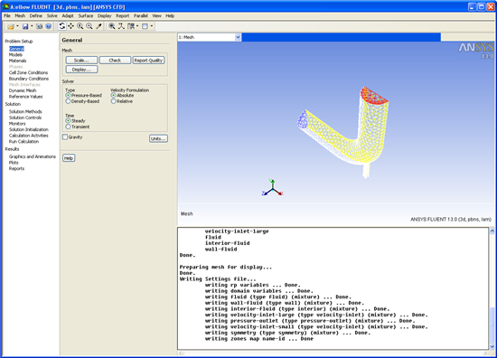This screenshot has width=497, height=358.
Task: Expand the Save icon dropdown arrow
Action: [x=32, y=26]
